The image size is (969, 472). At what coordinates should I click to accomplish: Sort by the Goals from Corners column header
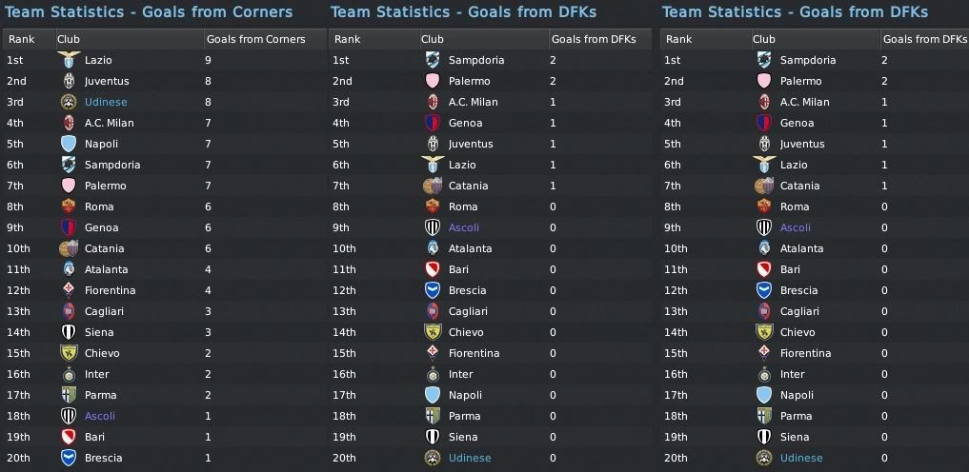[x=255, y=39]
